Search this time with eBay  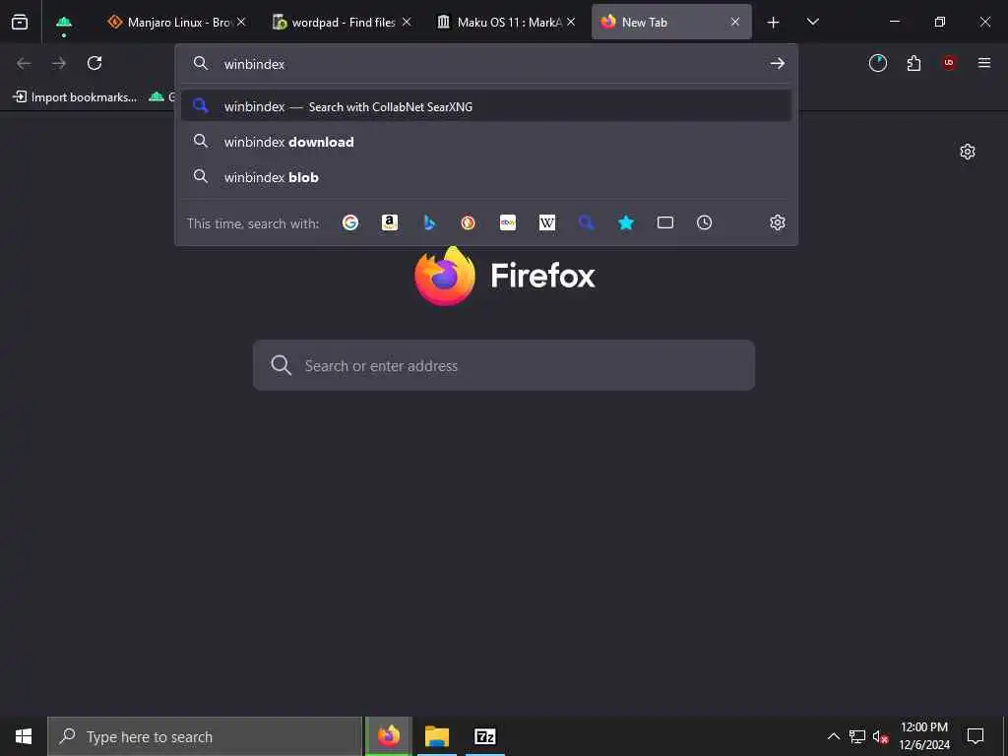(508, 222)
